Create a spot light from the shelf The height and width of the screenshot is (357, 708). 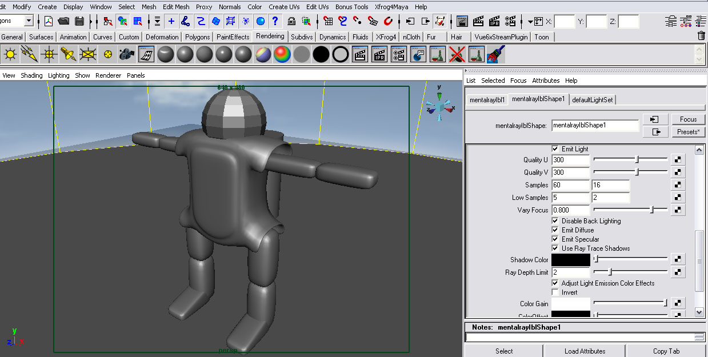coord(68,55)
